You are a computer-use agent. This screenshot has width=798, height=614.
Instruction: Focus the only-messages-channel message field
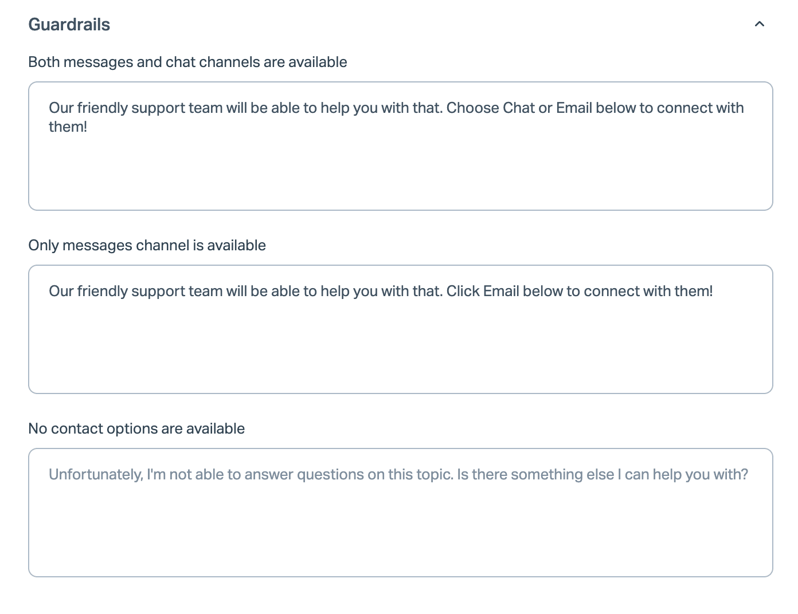coord(400,344)
